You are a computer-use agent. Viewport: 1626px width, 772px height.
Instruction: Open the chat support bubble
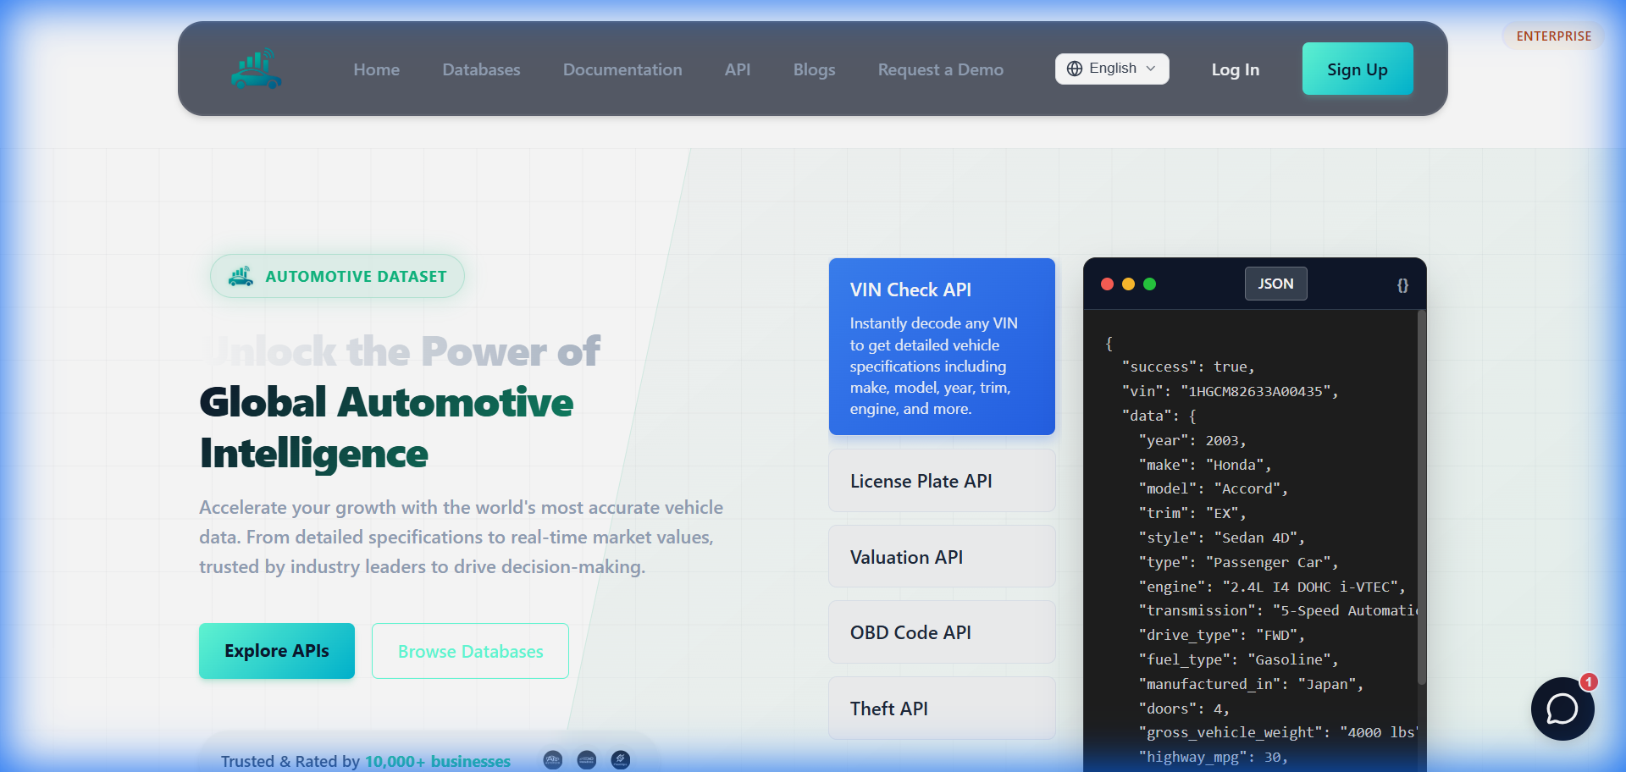click(1563, 709)
